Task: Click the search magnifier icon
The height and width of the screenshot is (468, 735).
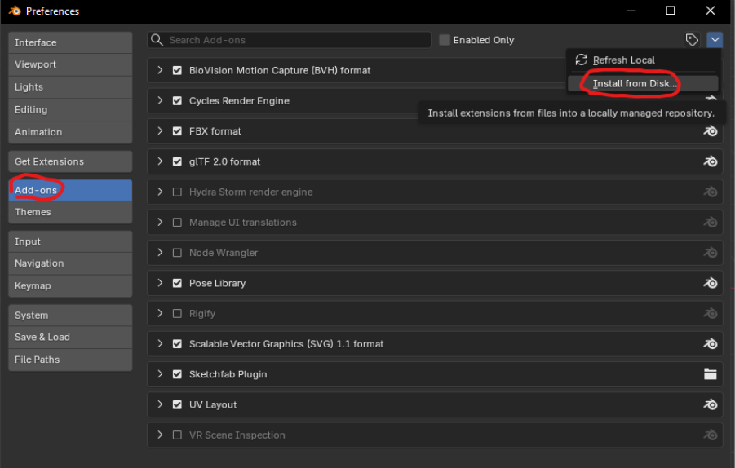Action: tap(157, 40)
